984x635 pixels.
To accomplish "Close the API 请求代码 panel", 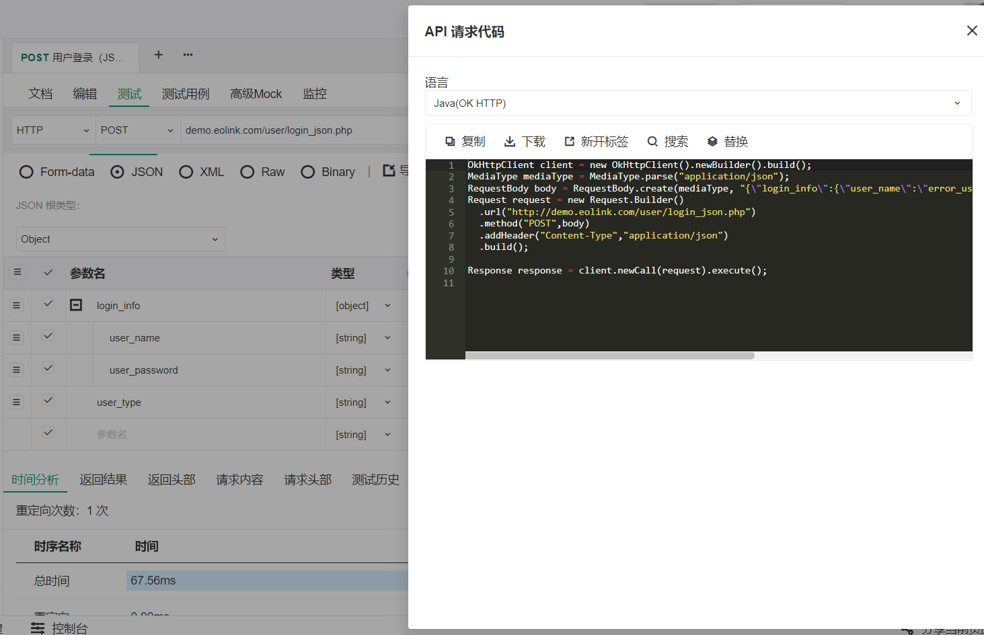I will point(972,31).
